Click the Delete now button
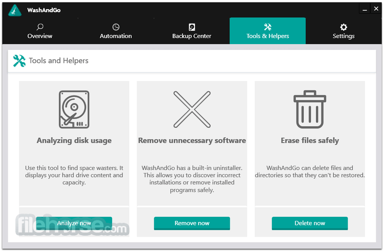This screenshot has width=384, height=251. [x=310, y=223]
